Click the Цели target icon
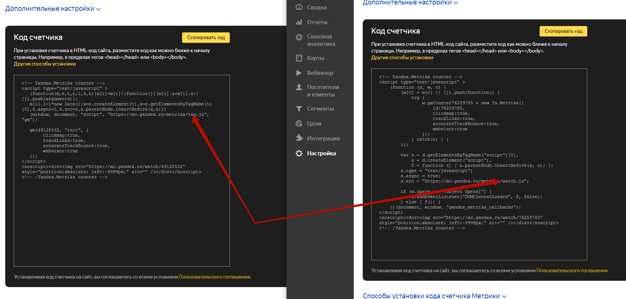Image resolution: width=626 pixels, height=299 pixels. pyautogui.click(x=299, y=124)
